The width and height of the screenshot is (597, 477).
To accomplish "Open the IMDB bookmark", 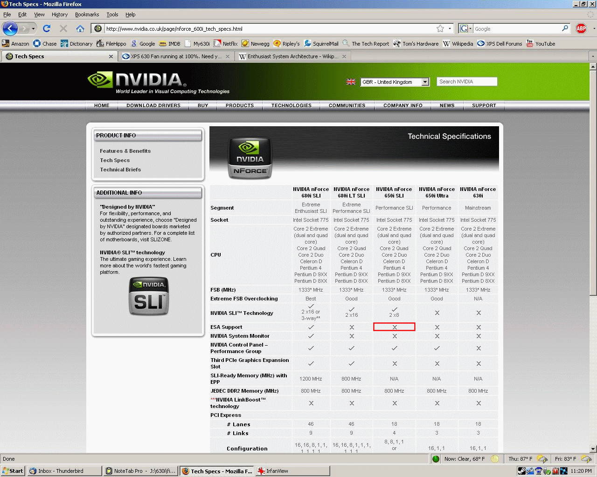I will (x=170, y=43).
